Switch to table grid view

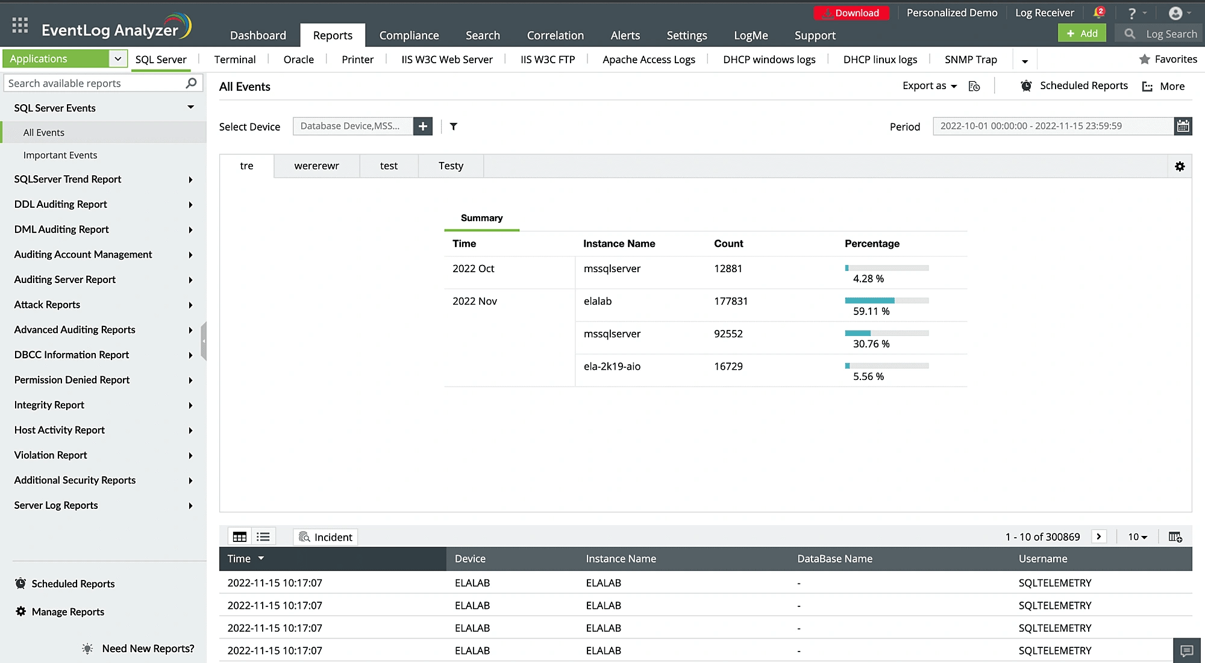coord(240,537)
